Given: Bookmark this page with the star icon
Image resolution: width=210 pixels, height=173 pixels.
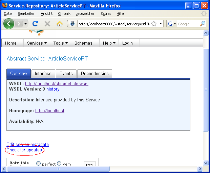Looking at the screenshot, I should pyautogui.click(x=154, y=24).
